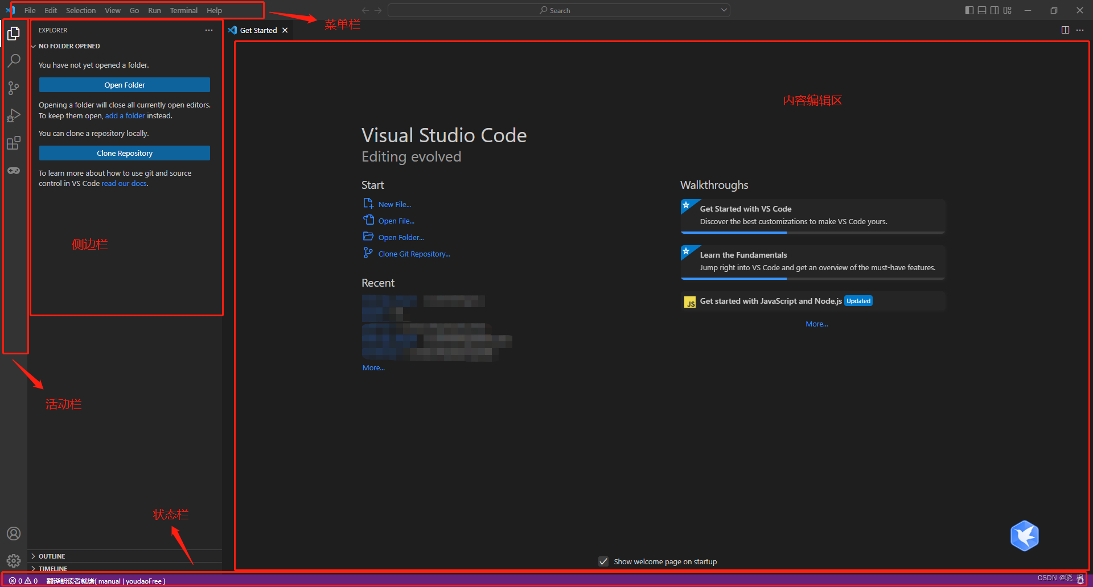Image resolution: width=1093 pixels, height=587 pixels.
Task: Click the Open Folder icon under Start
Action: coord(368,237)
